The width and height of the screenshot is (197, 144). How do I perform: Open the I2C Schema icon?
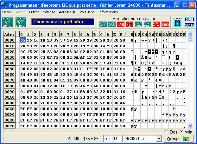(177, 22)
